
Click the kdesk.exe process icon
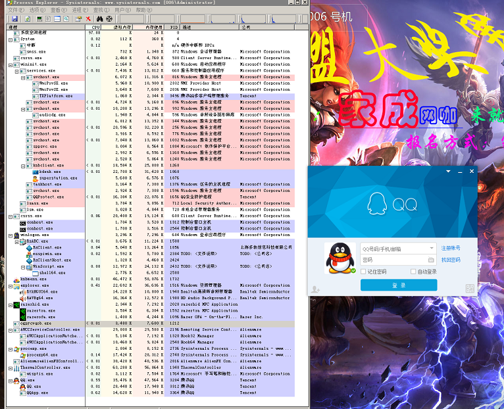coord(36,172)
